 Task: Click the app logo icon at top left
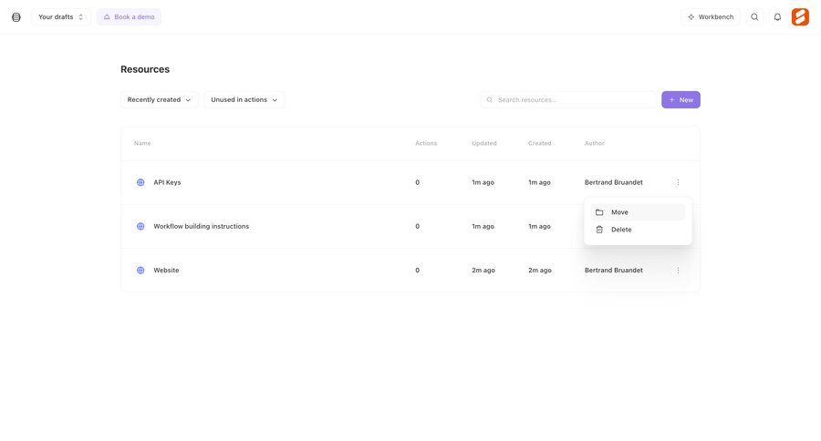(16, 17)
